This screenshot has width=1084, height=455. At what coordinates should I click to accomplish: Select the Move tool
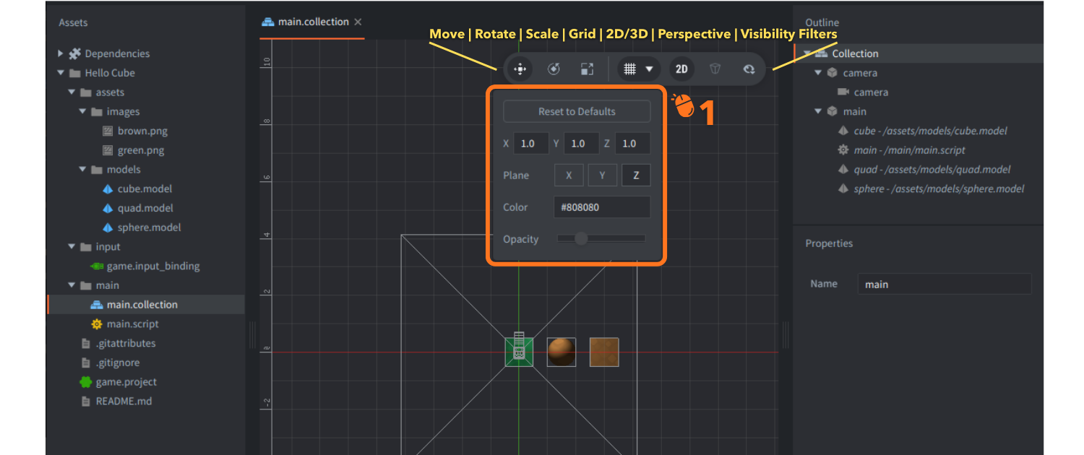click(x=520, y=69)
